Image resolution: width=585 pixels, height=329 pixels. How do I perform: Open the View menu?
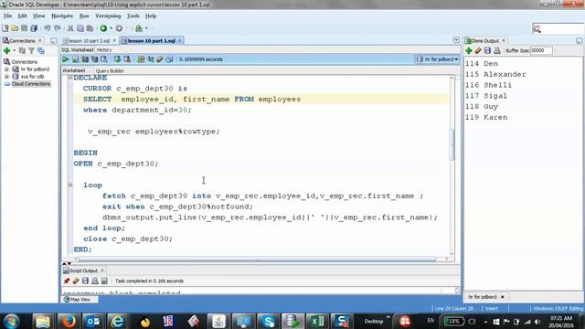(x=38, y=16)
